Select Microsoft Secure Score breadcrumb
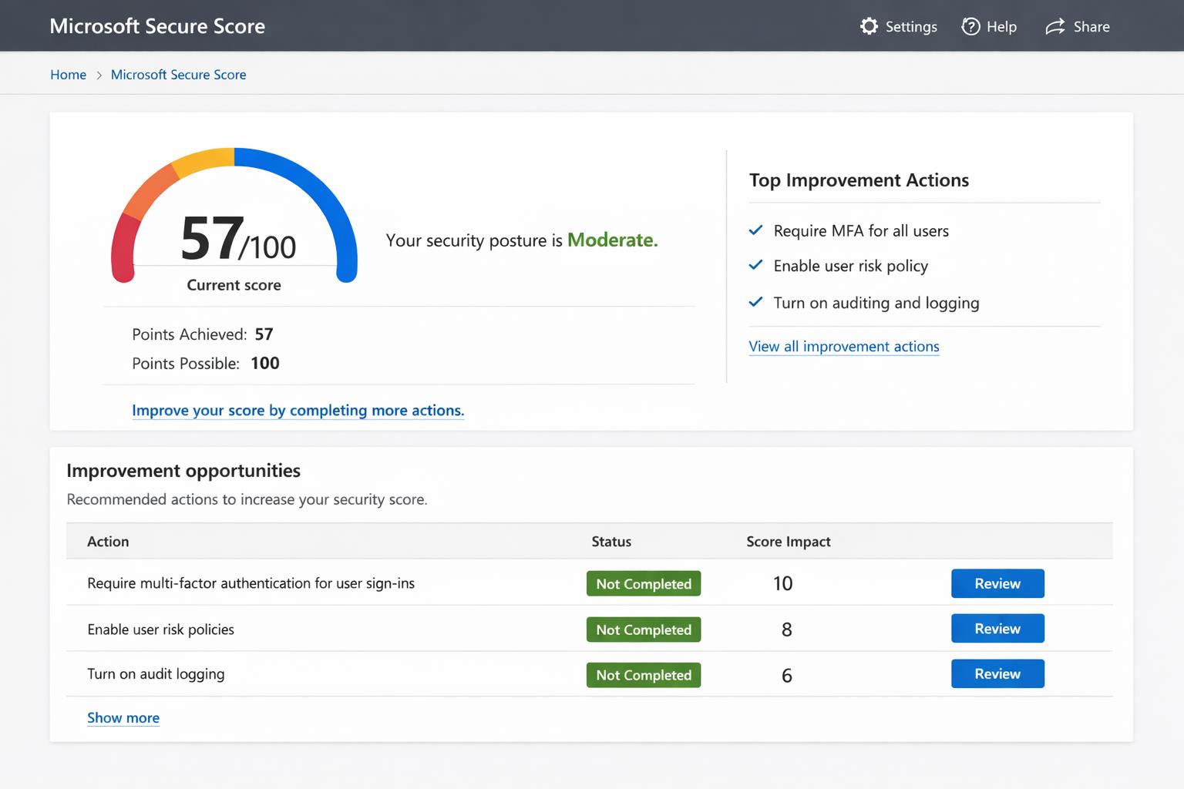Screen dimensions: 1184x789 (x=178, y=74)
